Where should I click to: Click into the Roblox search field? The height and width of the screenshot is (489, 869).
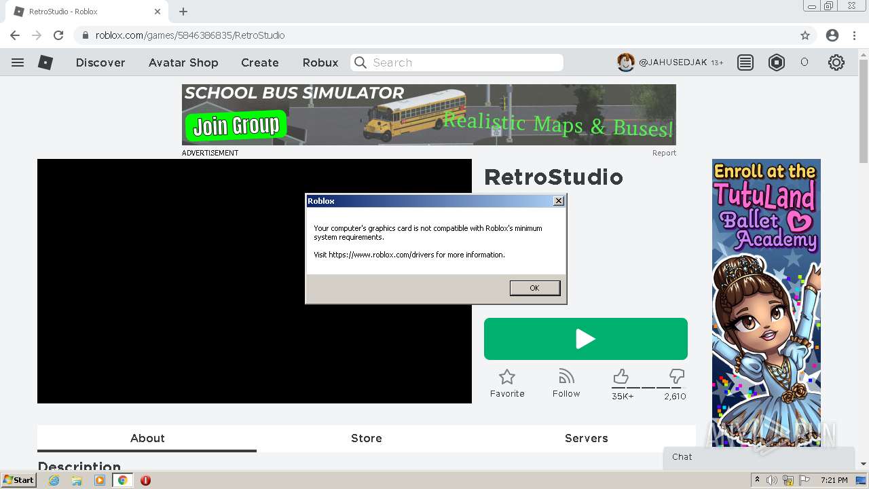457,62
